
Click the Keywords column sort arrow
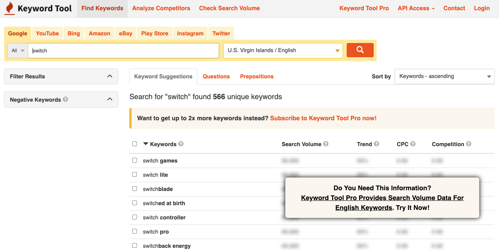coord(146,144)
